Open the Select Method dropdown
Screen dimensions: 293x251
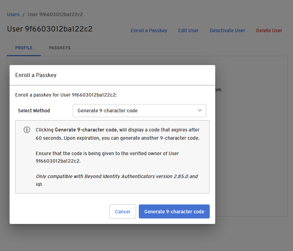click(139, 111)
